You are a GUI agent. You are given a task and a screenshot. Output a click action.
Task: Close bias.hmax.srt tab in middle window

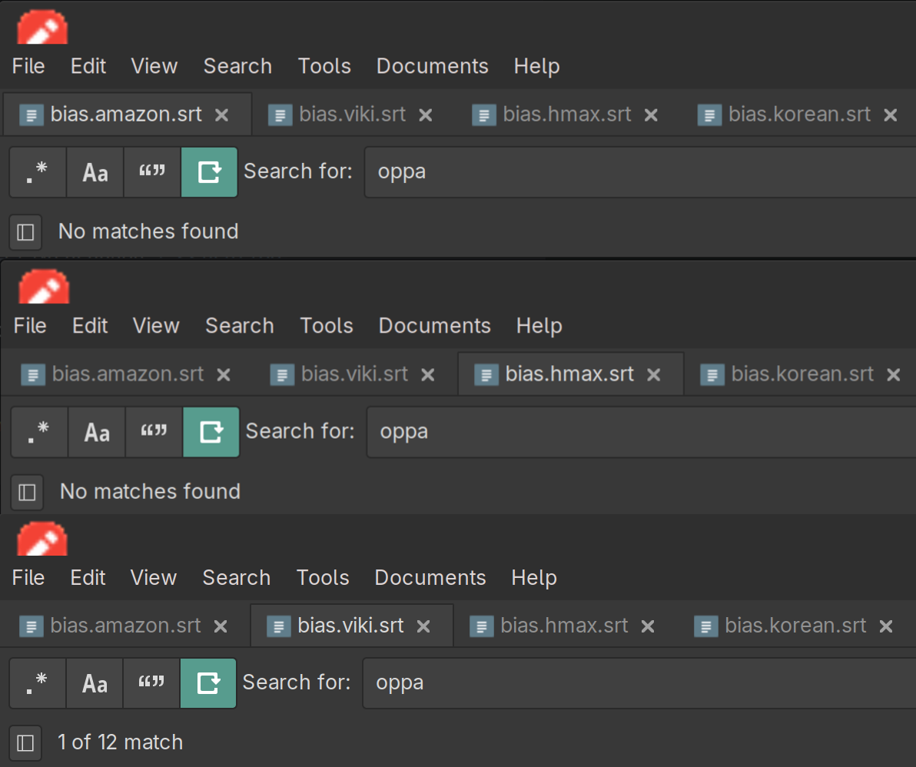pos(654,374)
